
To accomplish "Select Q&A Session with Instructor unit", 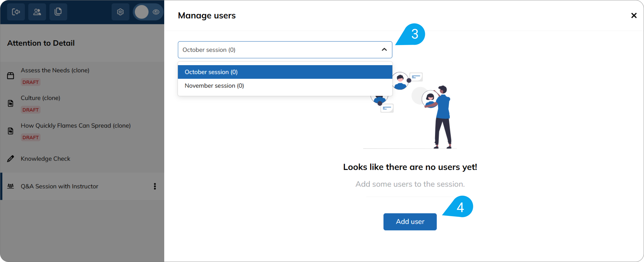I will [82, 186].
